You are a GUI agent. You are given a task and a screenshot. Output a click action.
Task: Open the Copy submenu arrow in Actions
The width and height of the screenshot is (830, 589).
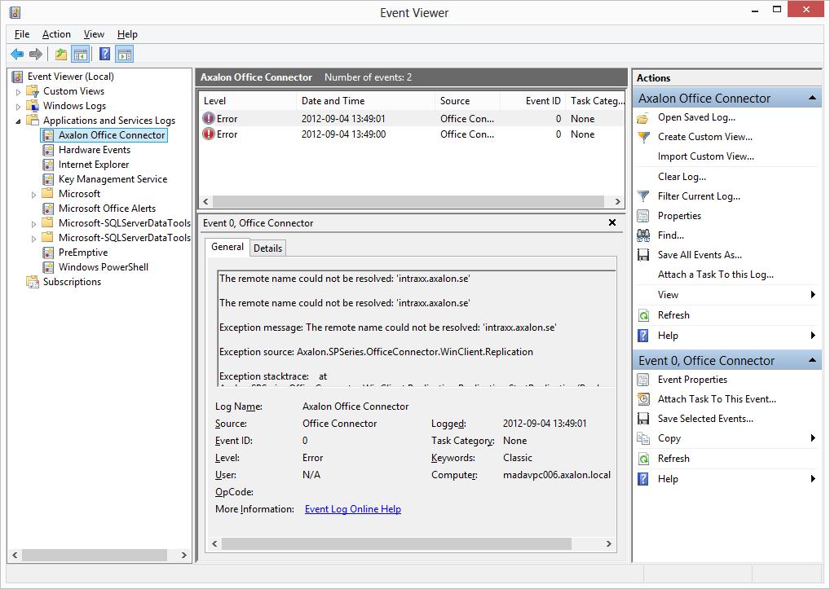click(813, 437)
